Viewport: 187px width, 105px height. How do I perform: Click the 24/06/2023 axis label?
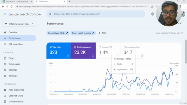pyautogui.click(x=169, y=94)
